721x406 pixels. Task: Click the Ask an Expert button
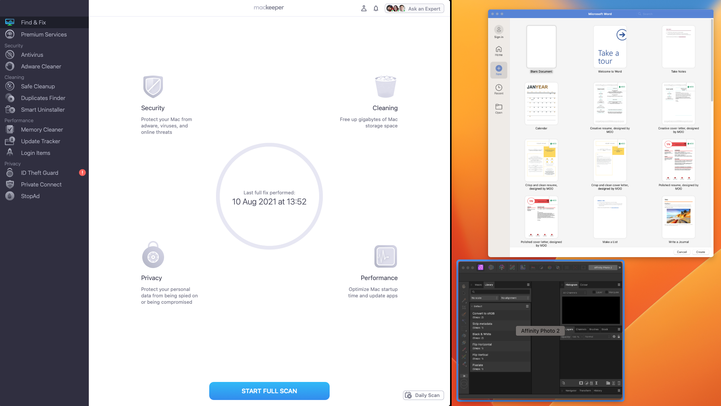click(x=414, y=8)
